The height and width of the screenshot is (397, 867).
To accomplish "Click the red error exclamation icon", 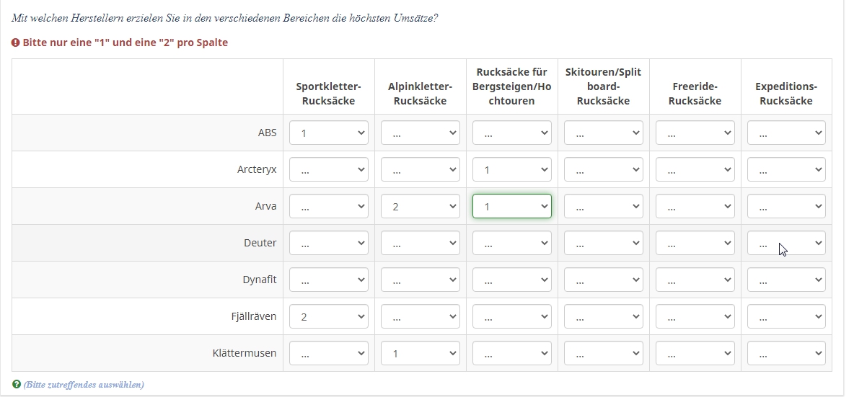I will point(16,43).
